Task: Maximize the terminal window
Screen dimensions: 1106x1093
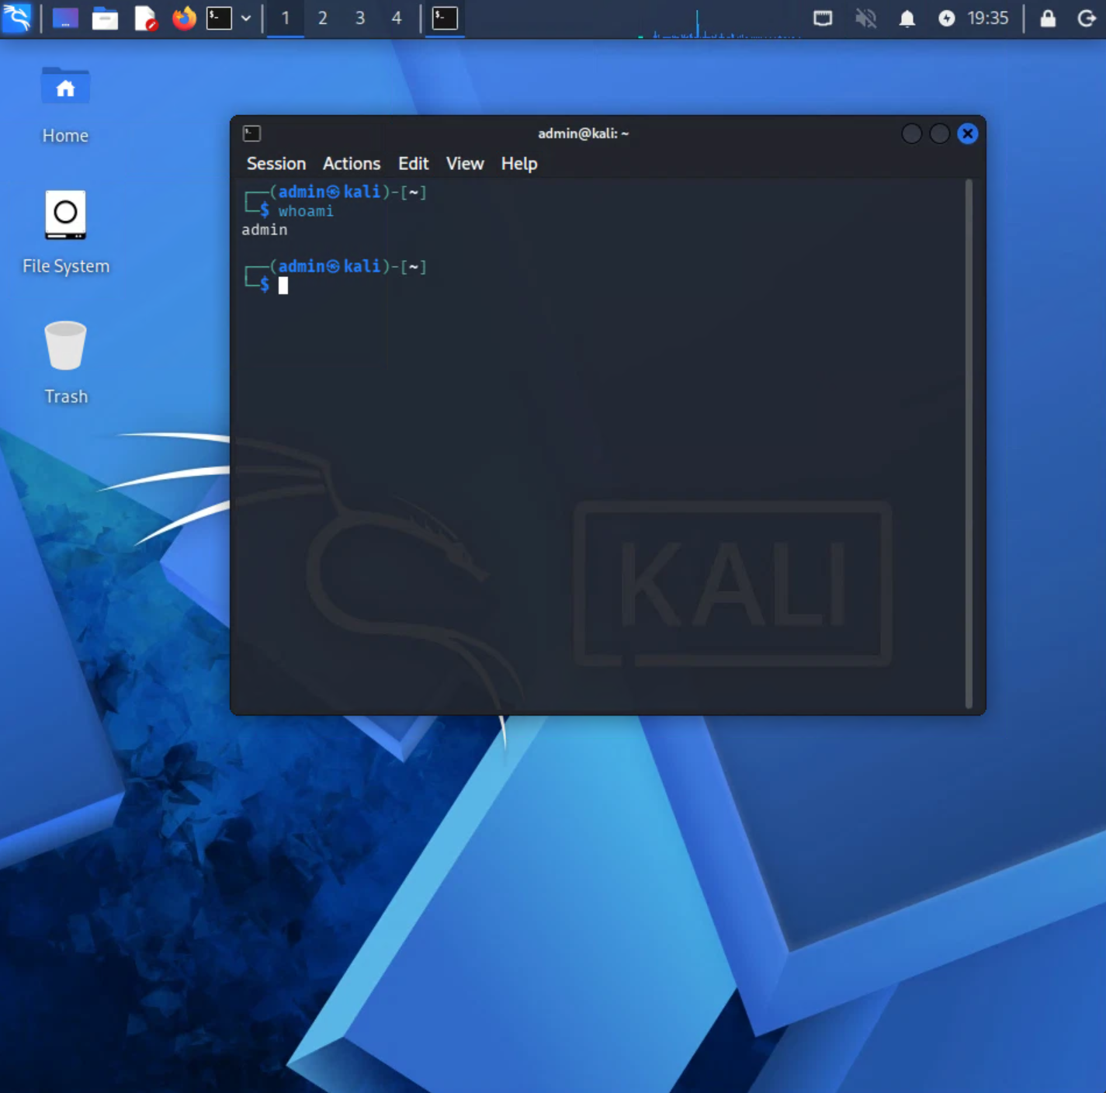Action: [939, 134]
